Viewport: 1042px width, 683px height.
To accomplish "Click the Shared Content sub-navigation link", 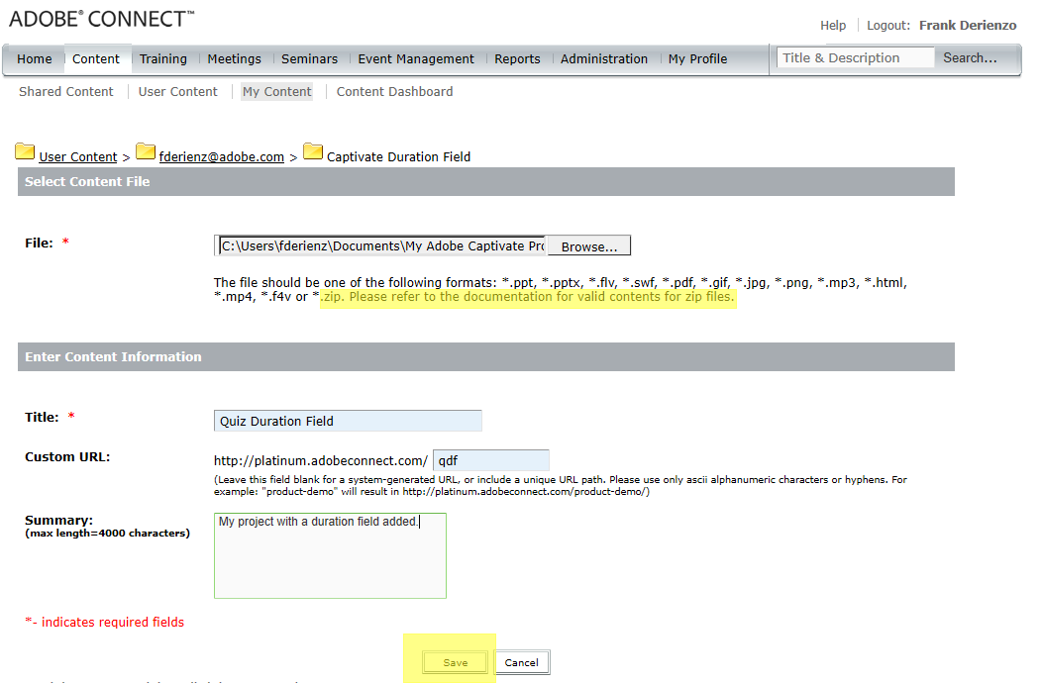I will coord(65,92).
